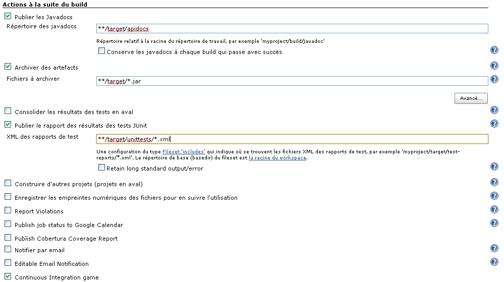
Task: Enable Conserve les javadocs à chaque build
Action: coord(101,51)
